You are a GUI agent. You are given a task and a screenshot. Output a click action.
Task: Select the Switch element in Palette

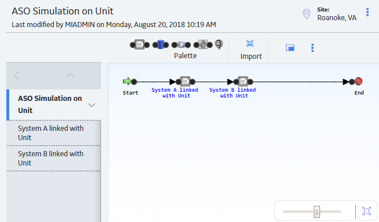[x=203, y=44]
